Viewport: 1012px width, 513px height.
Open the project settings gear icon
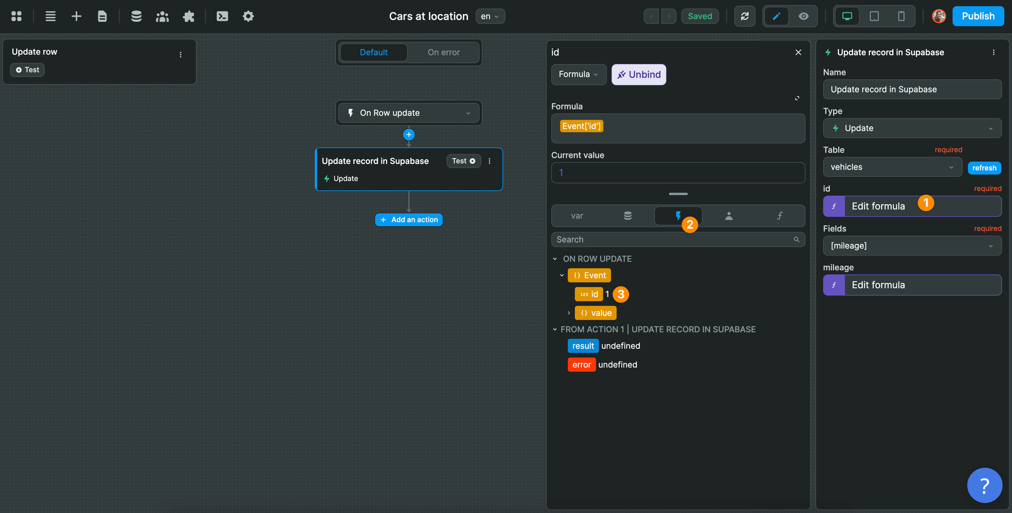(x=248, y=16)
